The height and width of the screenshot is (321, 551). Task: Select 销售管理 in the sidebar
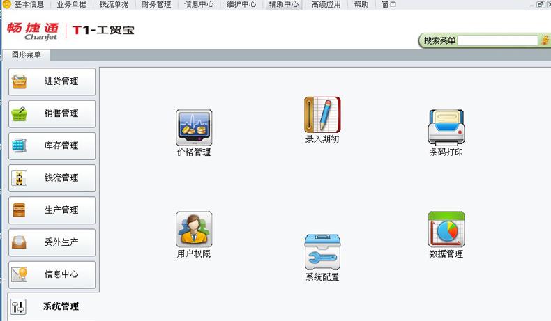click(52, 113)
